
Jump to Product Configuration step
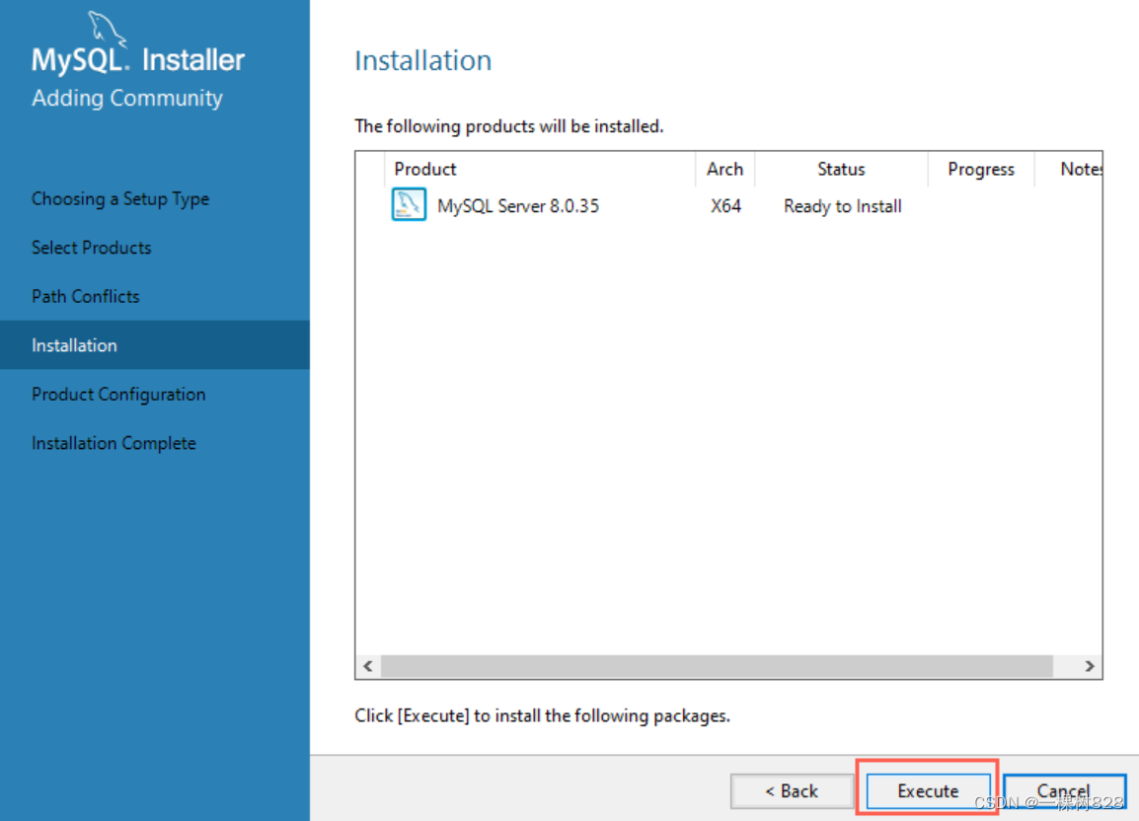click(118, 395)
